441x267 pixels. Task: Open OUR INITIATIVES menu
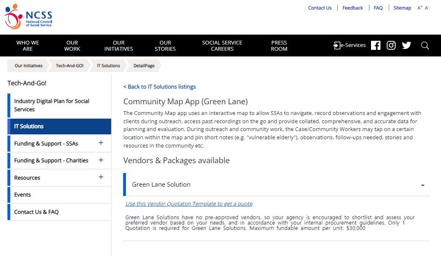click(119, 46)
